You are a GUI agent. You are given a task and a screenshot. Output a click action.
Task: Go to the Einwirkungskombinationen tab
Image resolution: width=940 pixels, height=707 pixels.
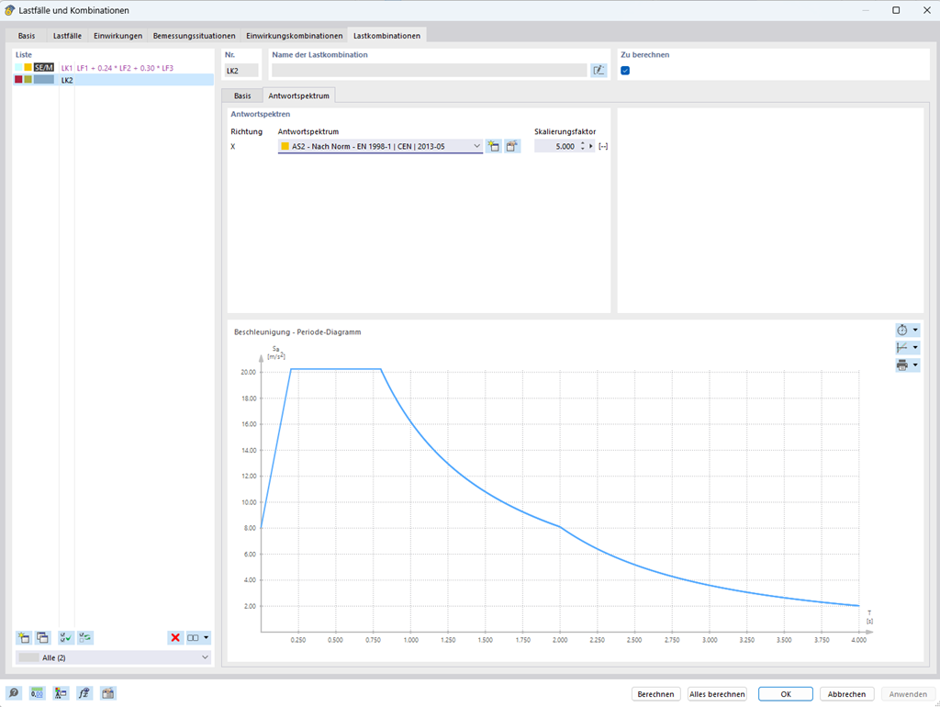point(295,36)
